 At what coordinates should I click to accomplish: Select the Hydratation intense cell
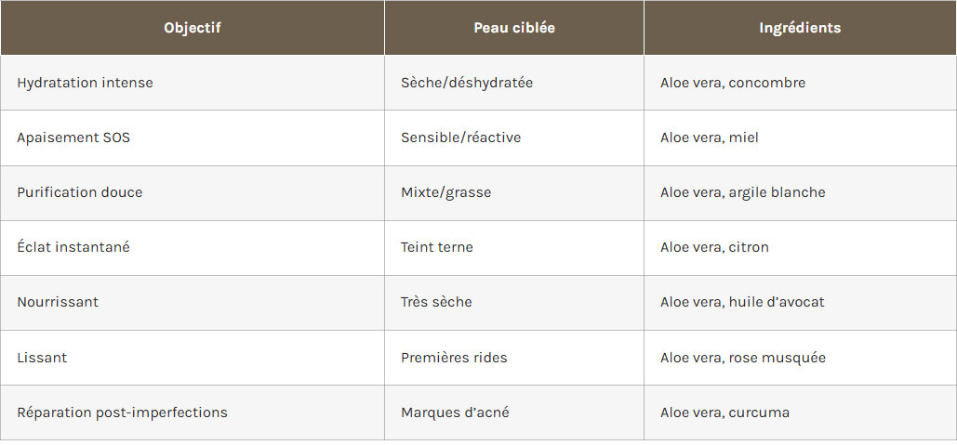85,83
